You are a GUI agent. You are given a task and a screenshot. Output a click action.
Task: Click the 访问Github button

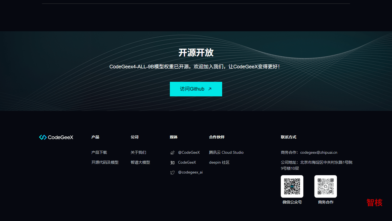pyautogui.click(x=196, y=89)
